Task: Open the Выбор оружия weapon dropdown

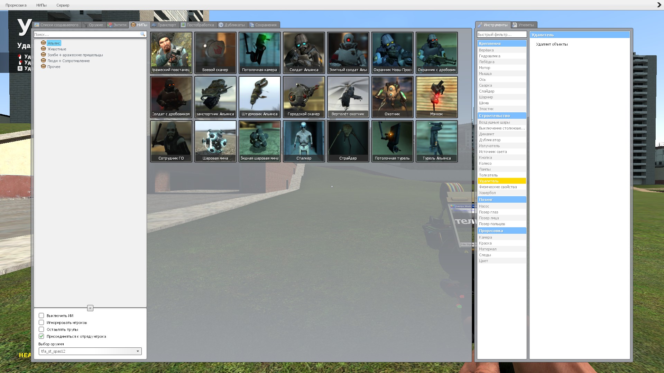Action: tap(90, 351)
